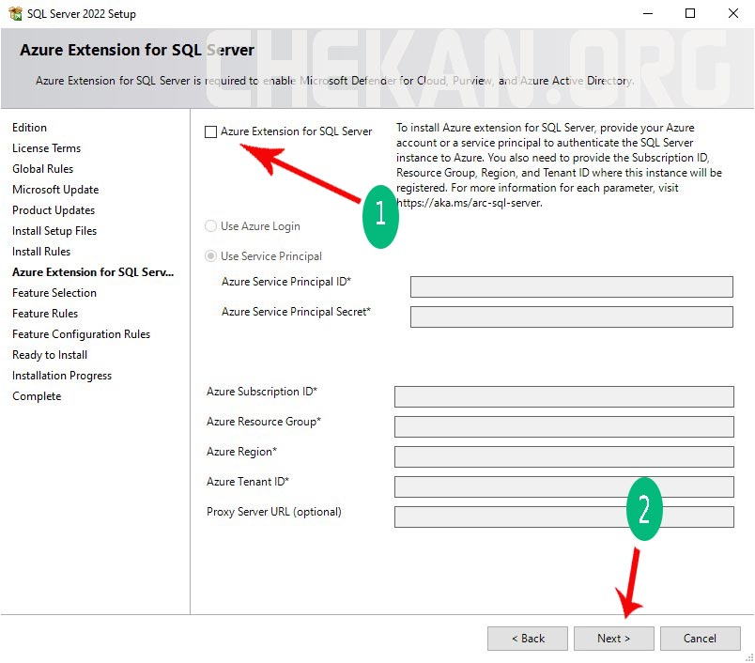Maximize the SQL Server Setup window
Image resolution: width=755 pixels, height=663 pixels.
(690, 13)
